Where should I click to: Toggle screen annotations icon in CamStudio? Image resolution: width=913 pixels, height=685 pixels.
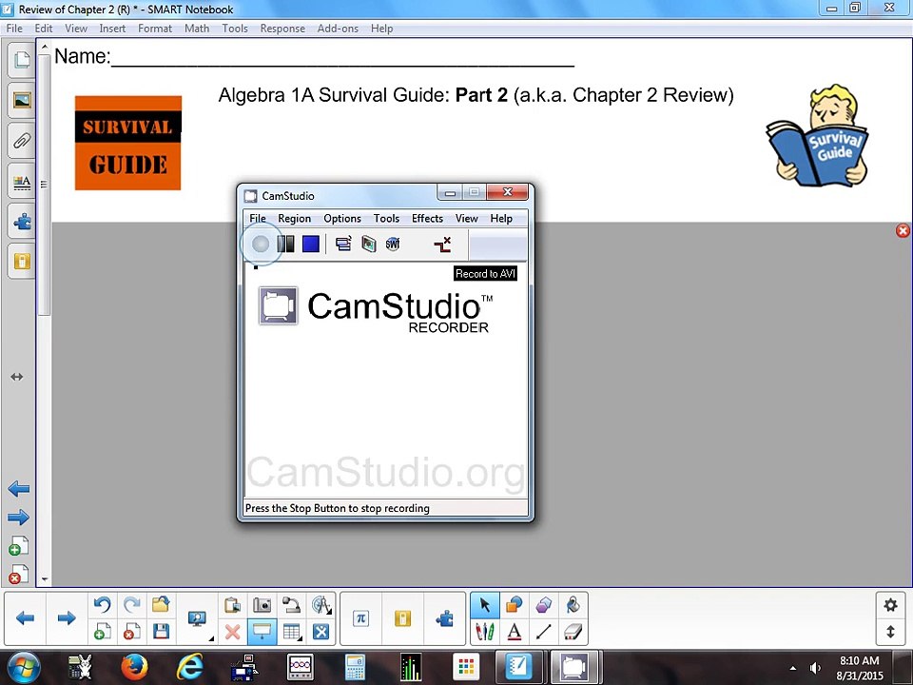pos(343,245)
